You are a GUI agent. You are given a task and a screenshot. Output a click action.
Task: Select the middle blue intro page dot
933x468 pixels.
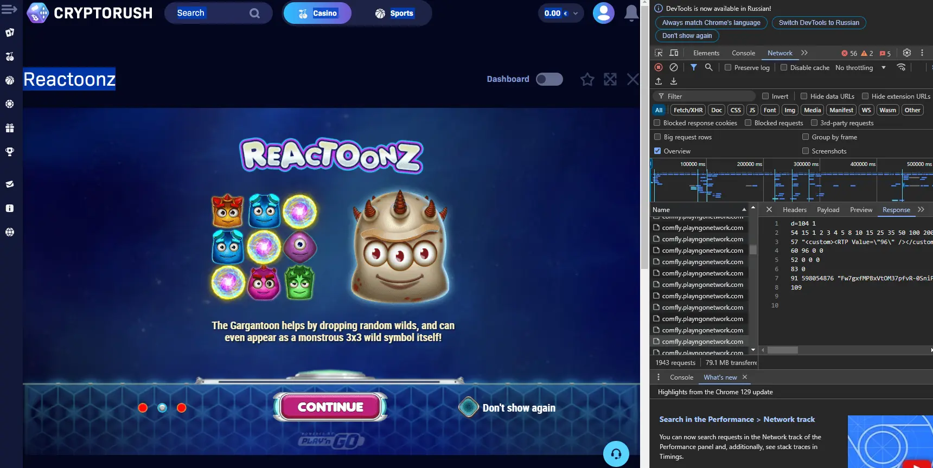click(x=162, y=408)
